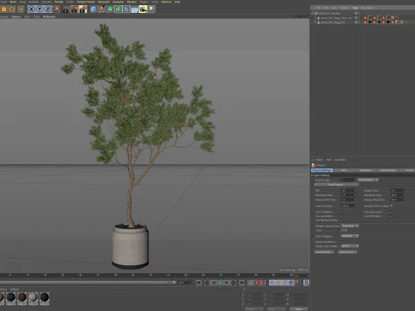The height and width of the screenshot is (311, 415).
Task: Toggle Render LOD in Editor checkbox
Action: pyautogui.click(x=392, y=206)
